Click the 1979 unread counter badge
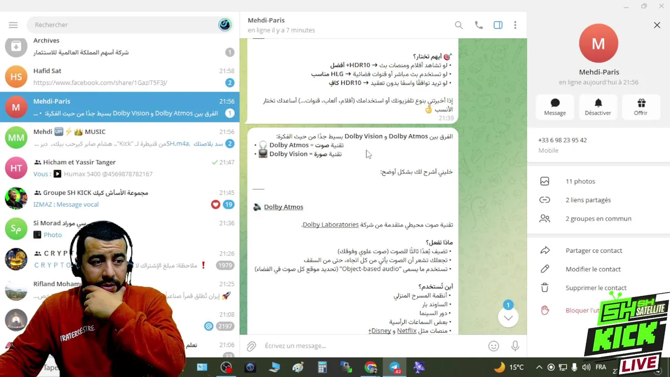 click(x=226, y=265)
